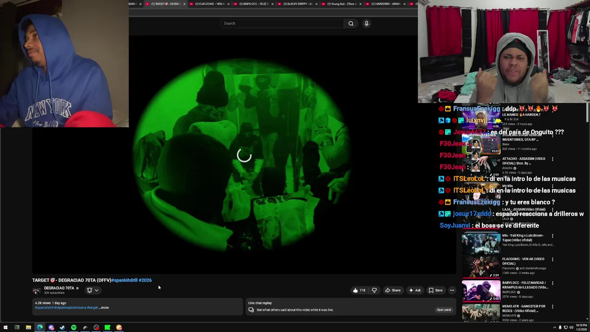590x332 pixels.
Task: Open FLACOOMC - VEN AK options menu
Action: pyautogui.click(x=553, y=260)
